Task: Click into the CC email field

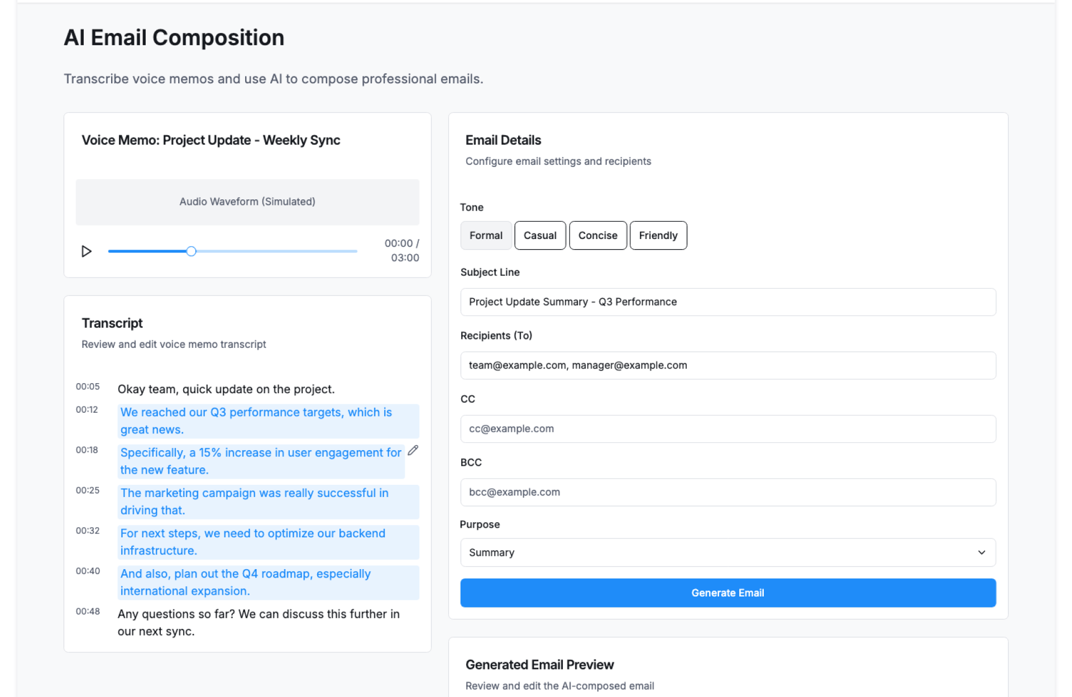Action: pyautogui.click(x=727, y=429)
